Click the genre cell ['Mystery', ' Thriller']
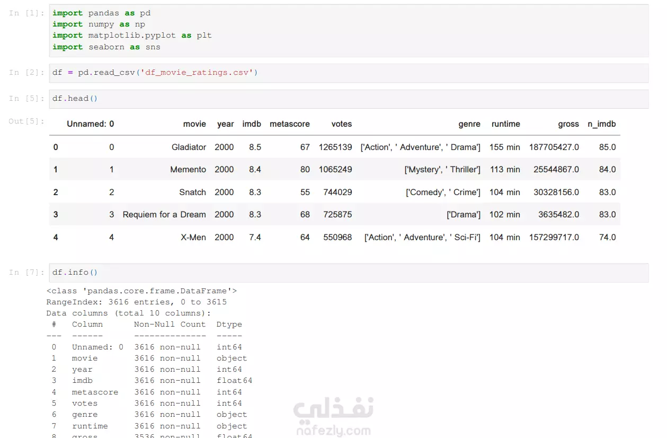The height and width of the screenshot is (438, 667). pos(442,170)
